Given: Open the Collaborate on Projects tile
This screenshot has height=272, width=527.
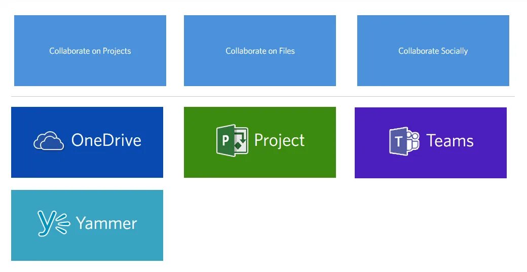Looking at the screenshot, I should [90, 51].
